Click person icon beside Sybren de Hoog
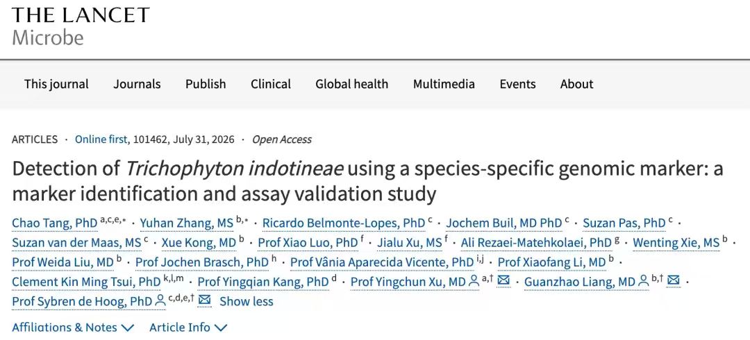Viewport: 750px width, 340px height. pos(160,300)
